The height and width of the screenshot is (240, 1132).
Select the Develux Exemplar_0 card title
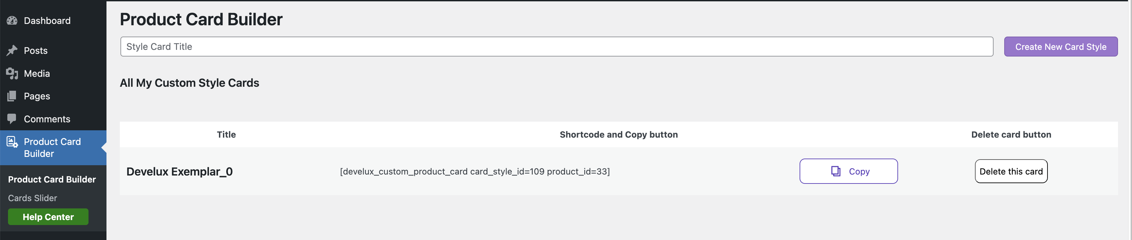tap(179, 172)
